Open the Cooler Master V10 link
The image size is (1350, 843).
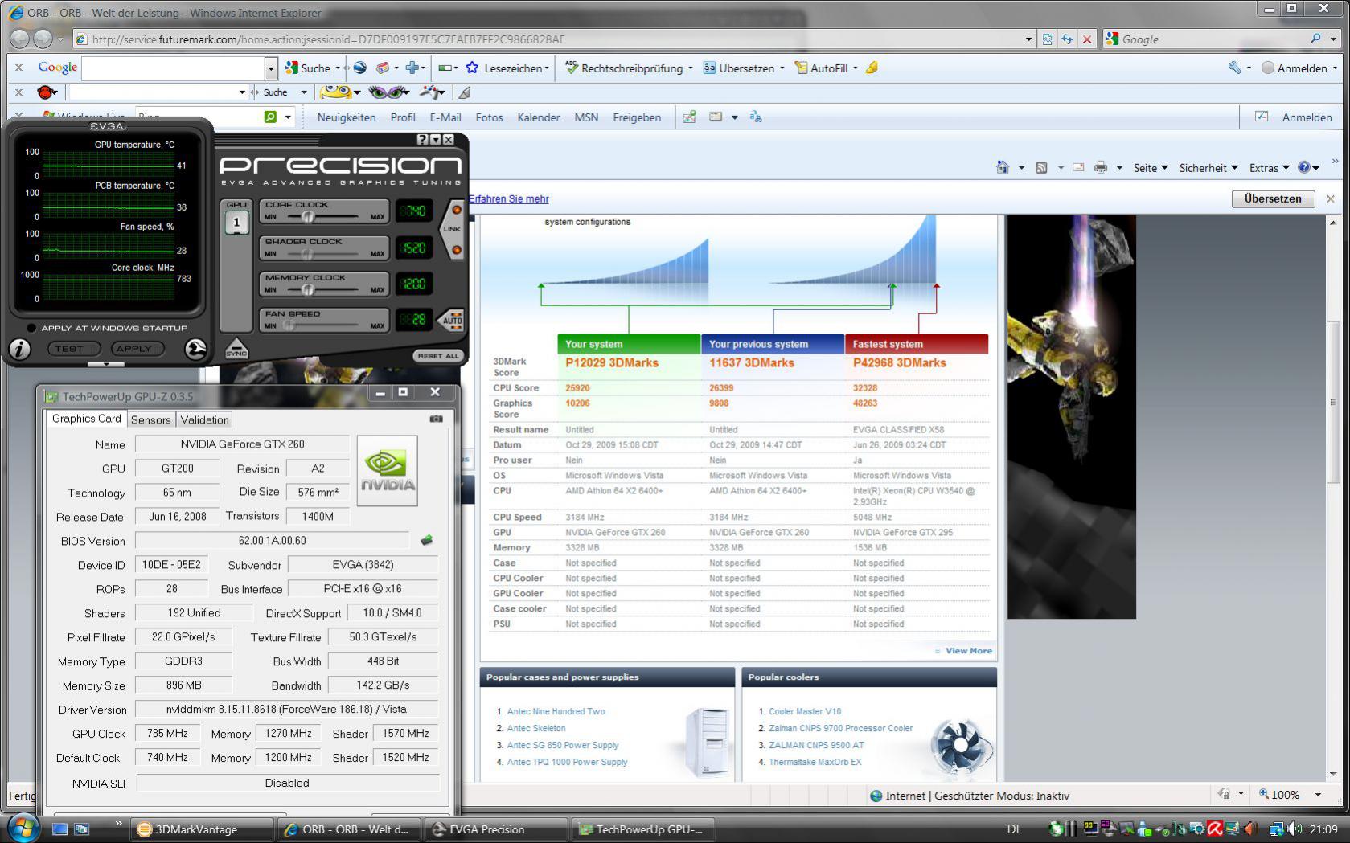tap(805, 711)
